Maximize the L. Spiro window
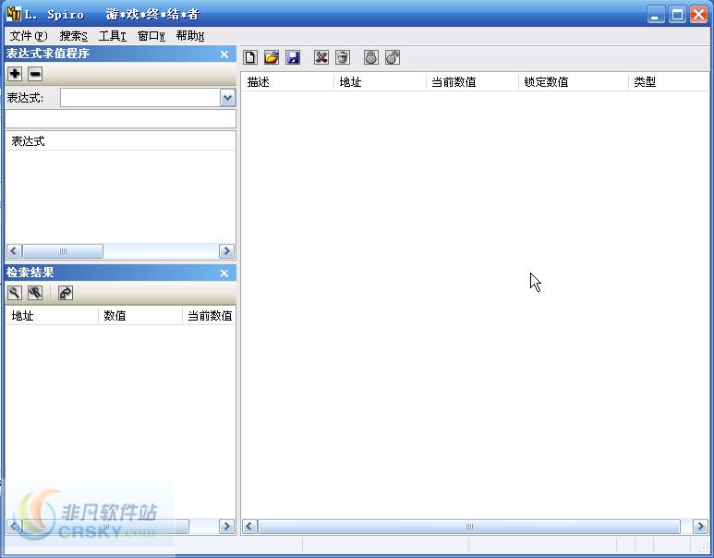The height and width of the screenshot is (558, 714). pos(677,15)
